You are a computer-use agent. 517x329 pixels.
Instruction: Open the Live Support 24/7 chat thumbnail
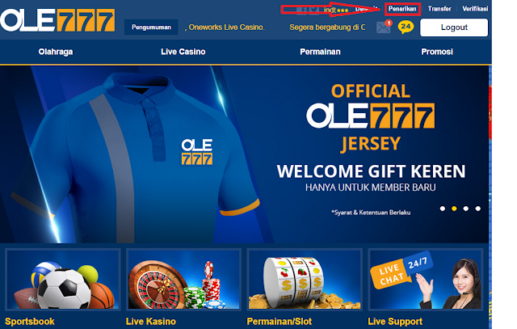pos(426,280)
